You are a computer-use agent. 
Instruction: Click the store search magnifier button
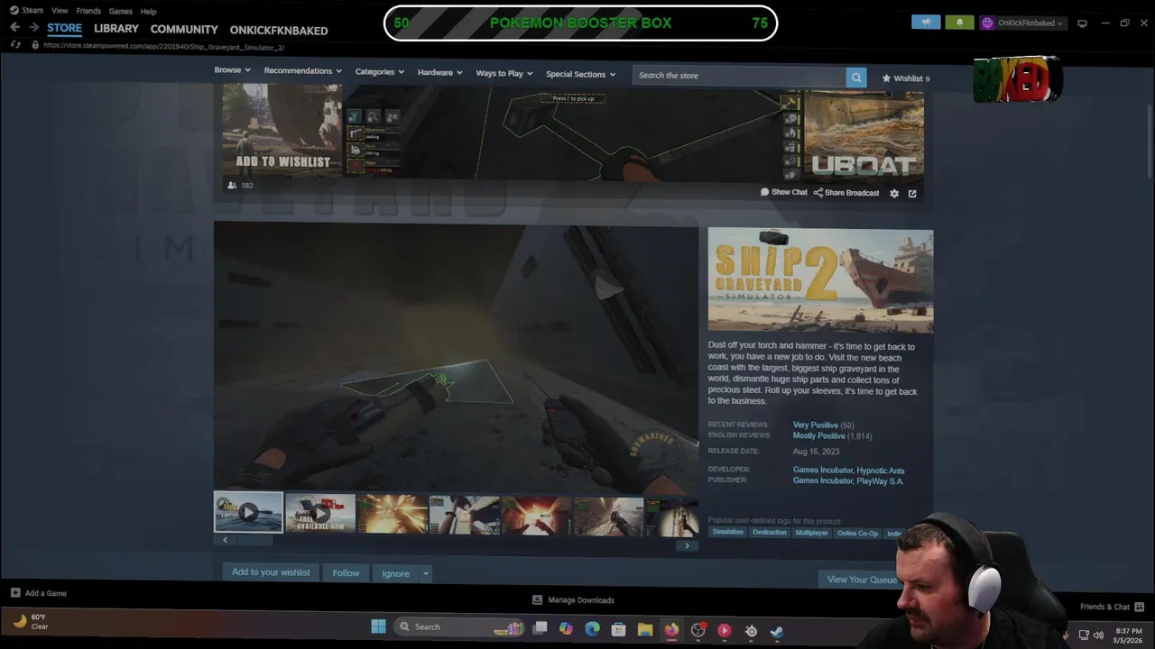click(856, 78)
